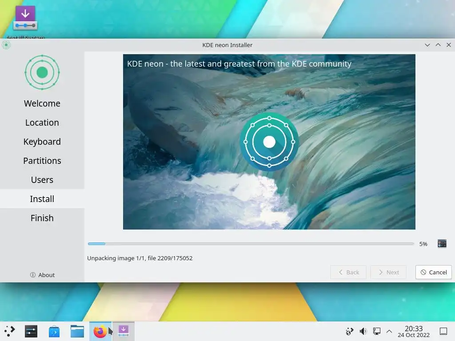Open the audio volume tray icon

(x=363, y=331)
